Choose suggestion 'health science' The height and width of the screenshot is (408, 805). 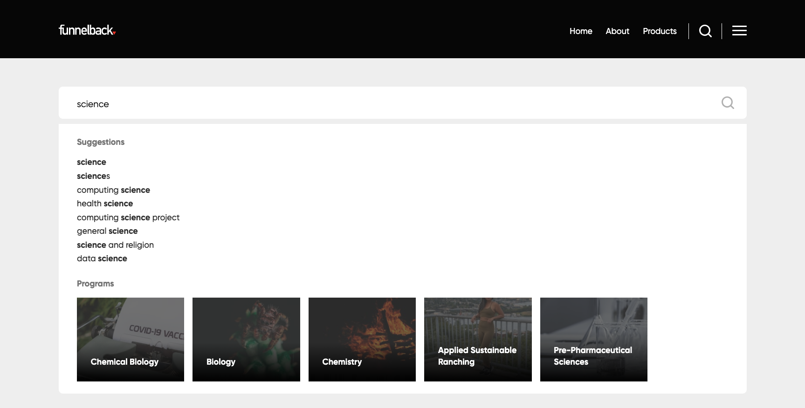(105, 204)
